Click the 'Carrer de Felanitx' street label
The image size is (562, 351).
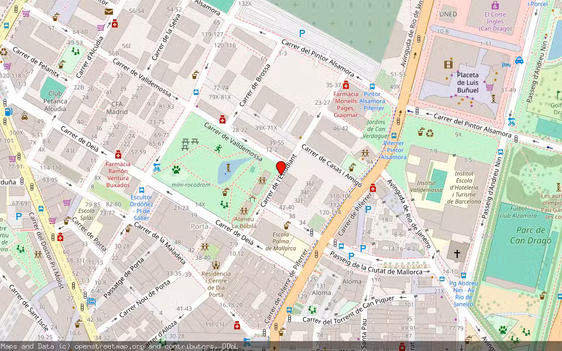coord(36,62)
